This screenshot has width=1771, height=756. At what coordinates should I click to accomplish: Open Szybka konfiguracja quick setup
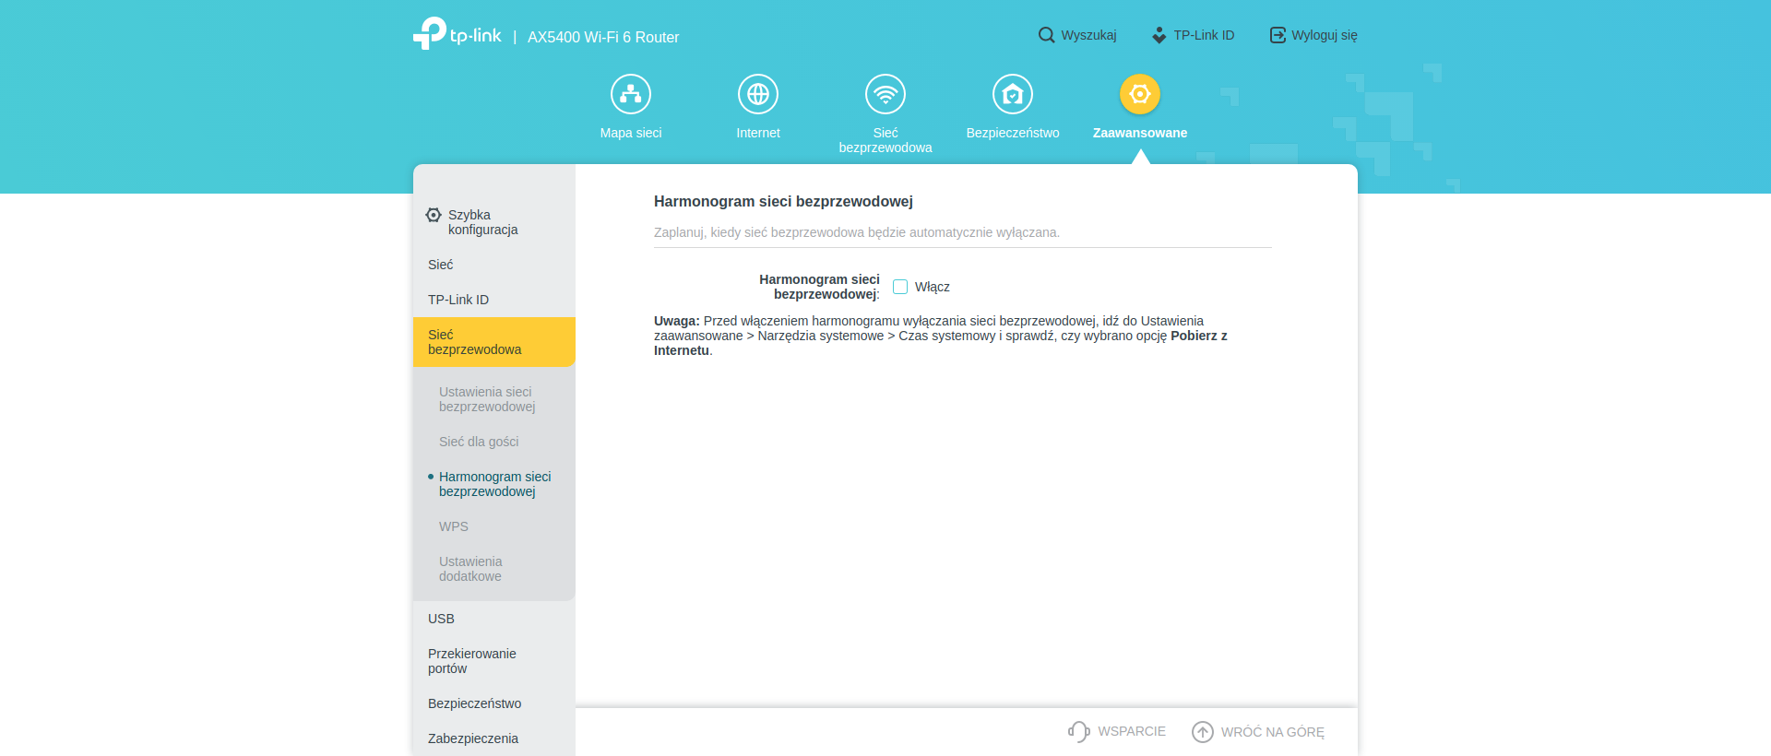pyautogui.click(x=482, y=222)
